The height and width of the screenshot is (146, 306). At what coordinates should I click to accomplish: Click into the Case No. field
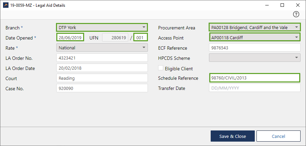tap(102, 89)
